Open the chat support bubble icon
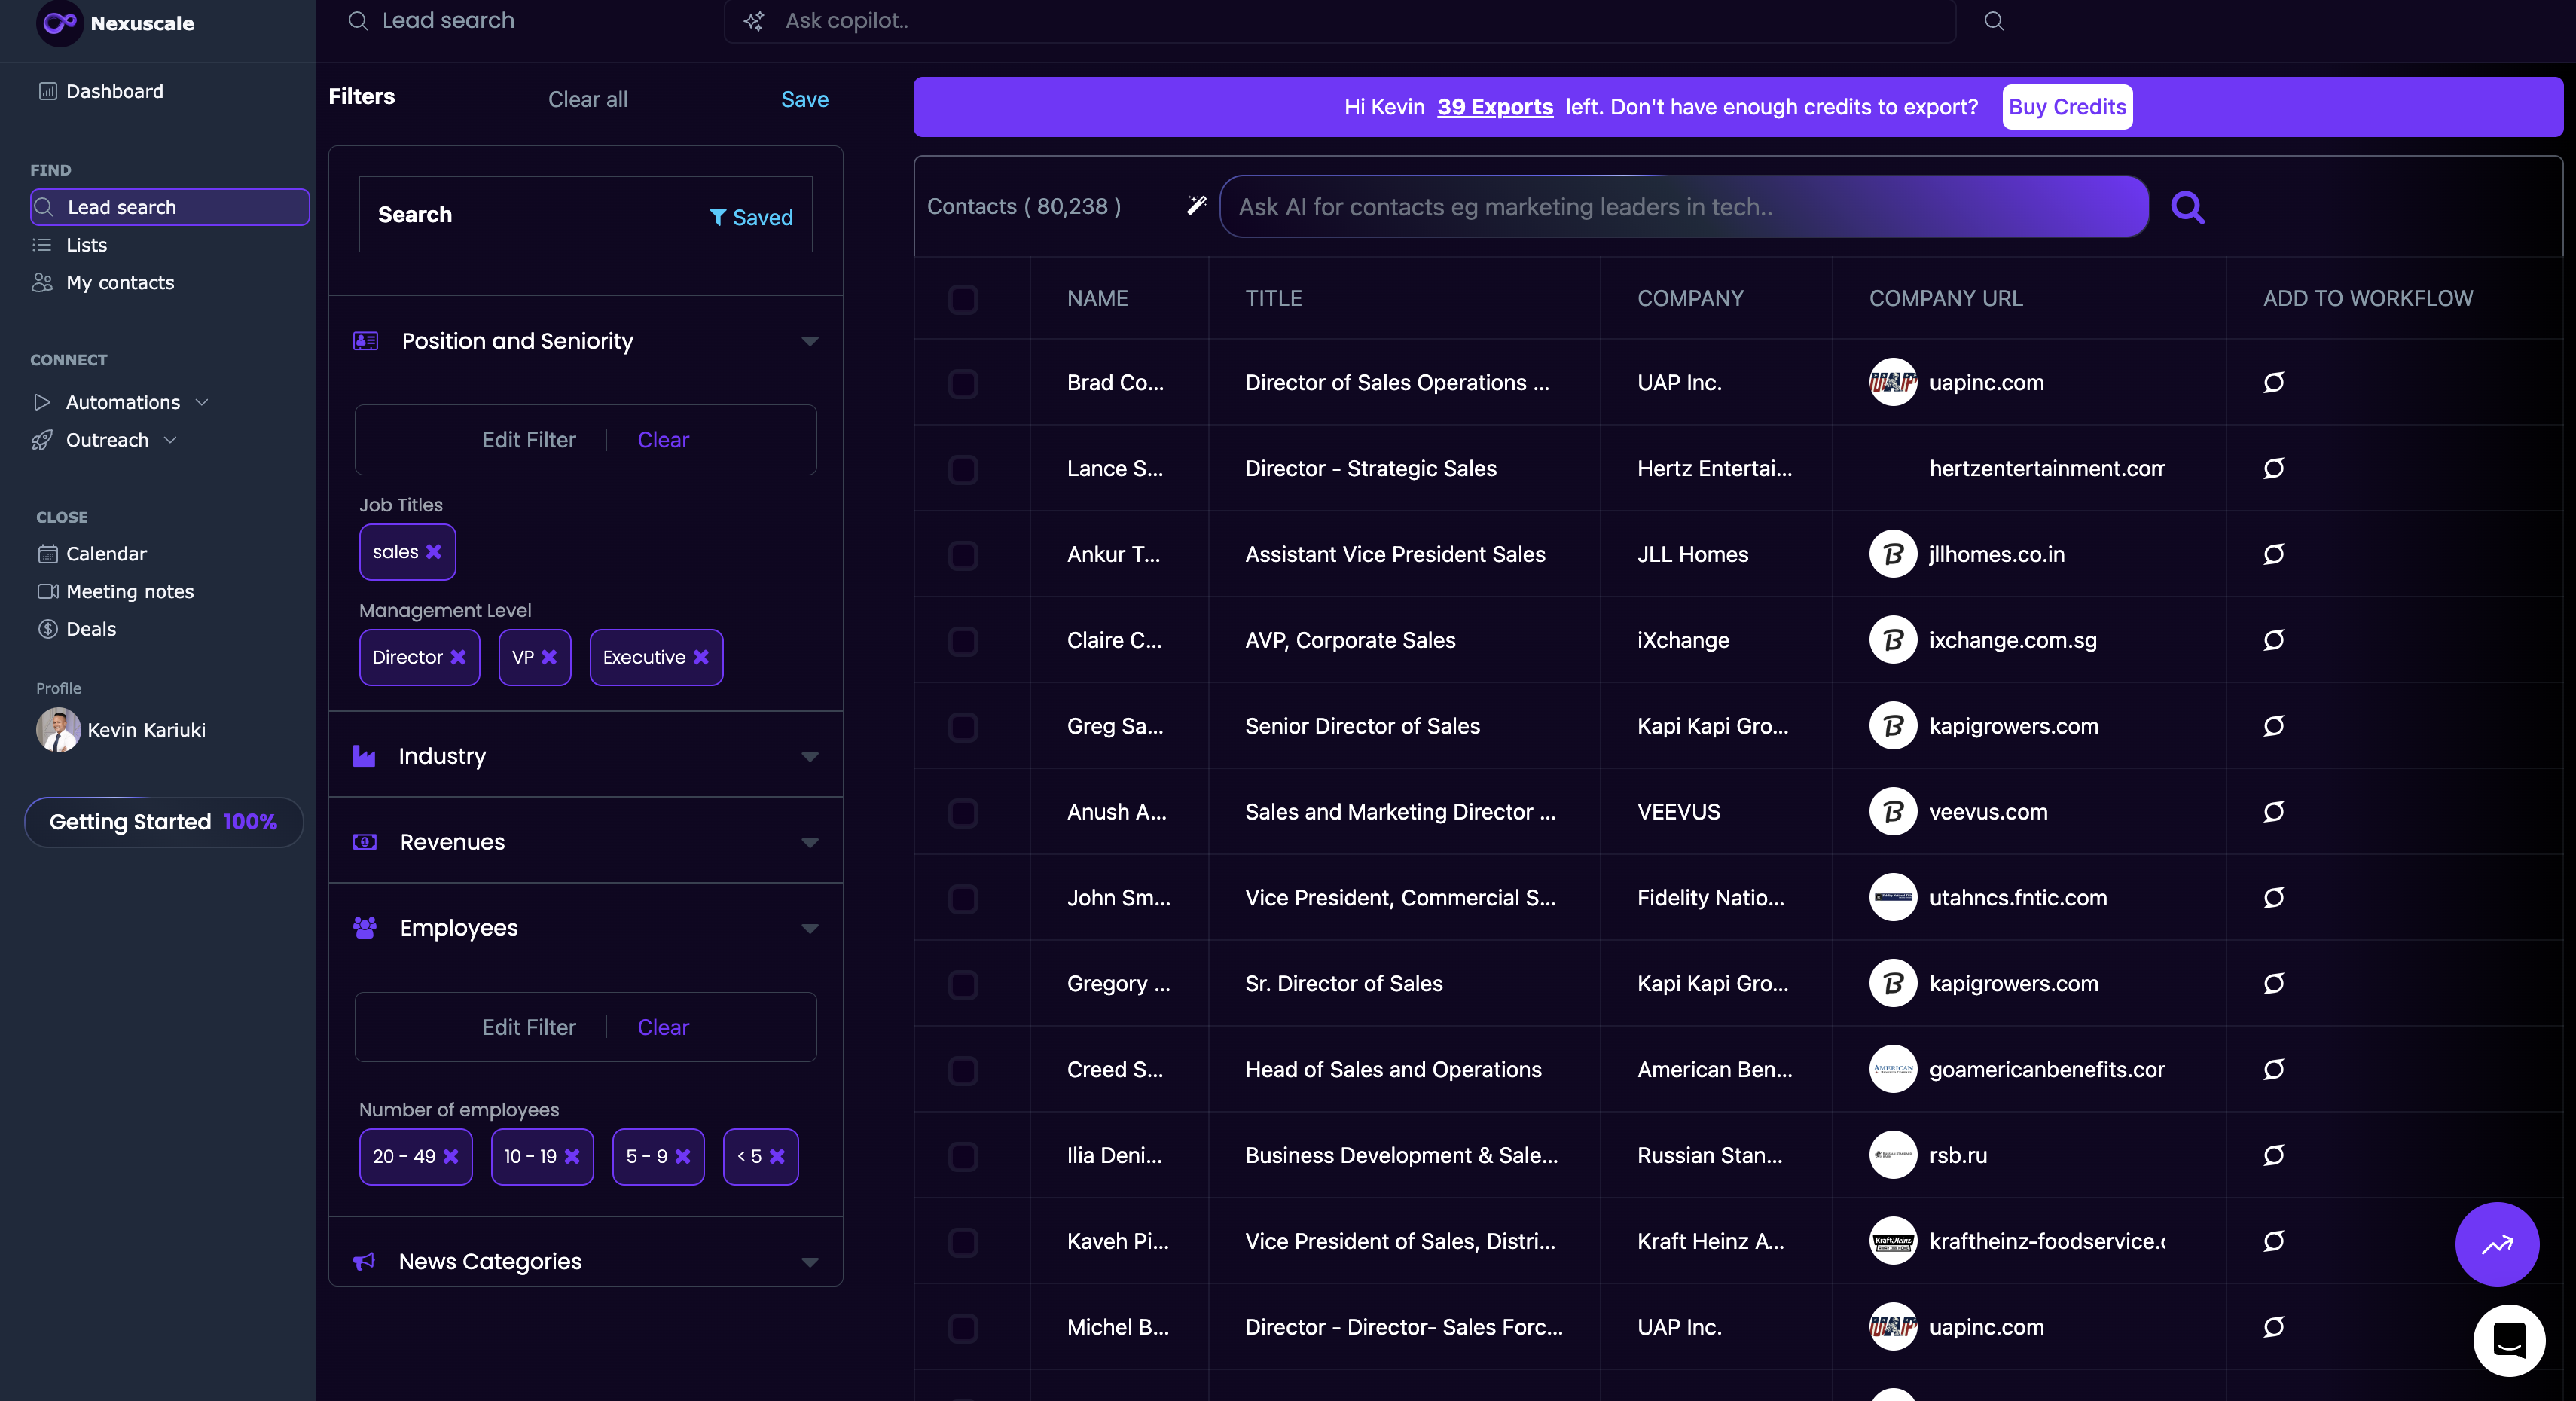This screenshot has width=2576, height=1401. tap(2508, 1340)
